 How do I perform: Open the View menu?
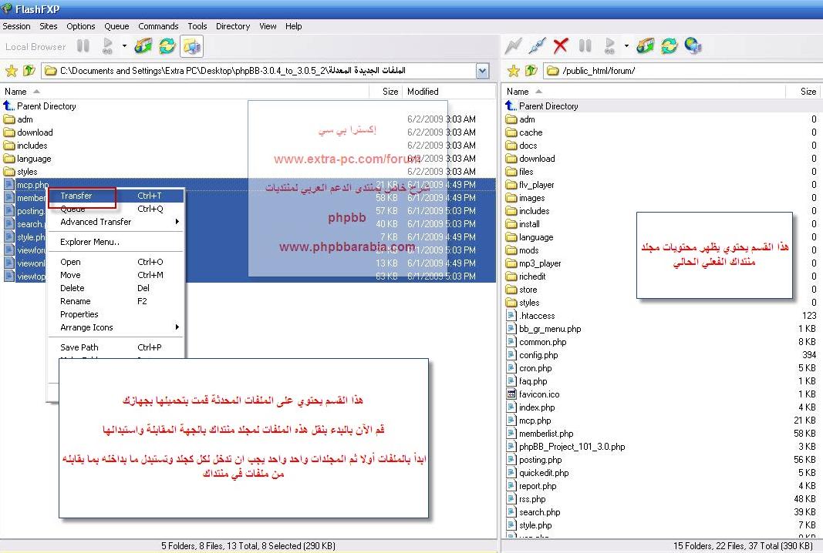(268, 26)
